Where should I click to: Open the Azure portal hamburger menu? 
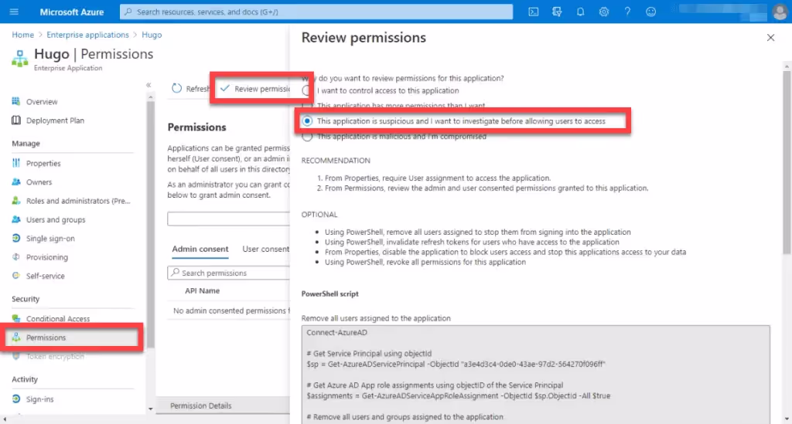click(x=14, y=12)
